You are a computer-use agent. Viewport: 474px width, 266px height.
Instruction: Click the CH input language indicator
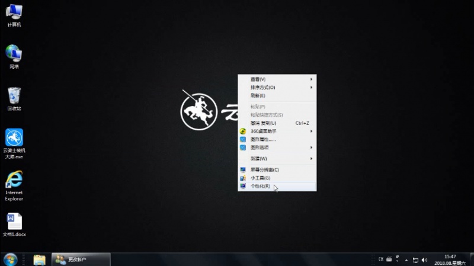tap(381, 259)
